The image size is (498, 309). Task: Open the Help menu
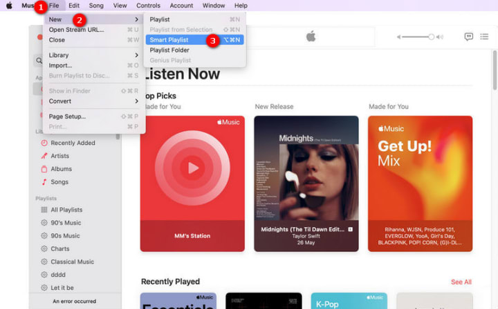(x=241, y=6)
